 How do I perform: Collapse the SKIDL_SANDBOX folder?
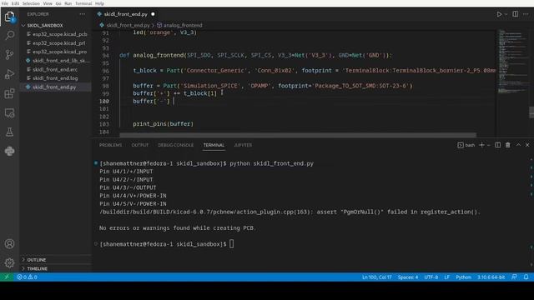(44, 26)
